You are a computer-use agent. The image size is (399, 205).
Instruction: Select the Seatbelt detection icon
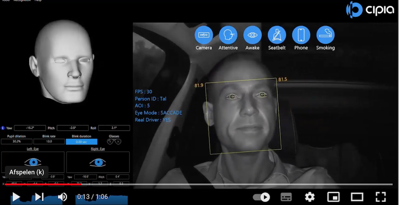(x=277, y=35)
